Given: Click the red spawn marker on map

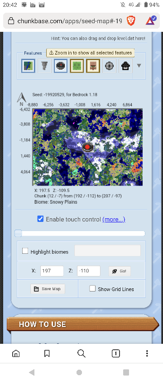Looking at the screenshot, I should pyautogui.click(x=87, y=147).
